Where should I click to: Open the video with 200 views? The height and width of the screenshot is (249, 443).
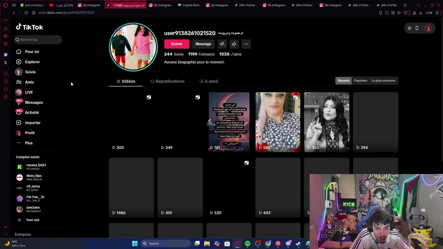pyautogui.click(x=131, y=122)
